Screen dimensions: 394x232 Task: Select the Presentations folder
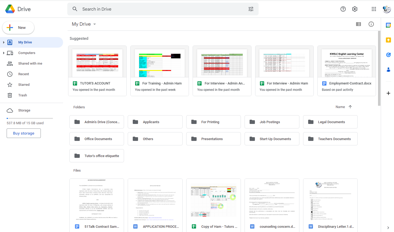tap(214, 139)
